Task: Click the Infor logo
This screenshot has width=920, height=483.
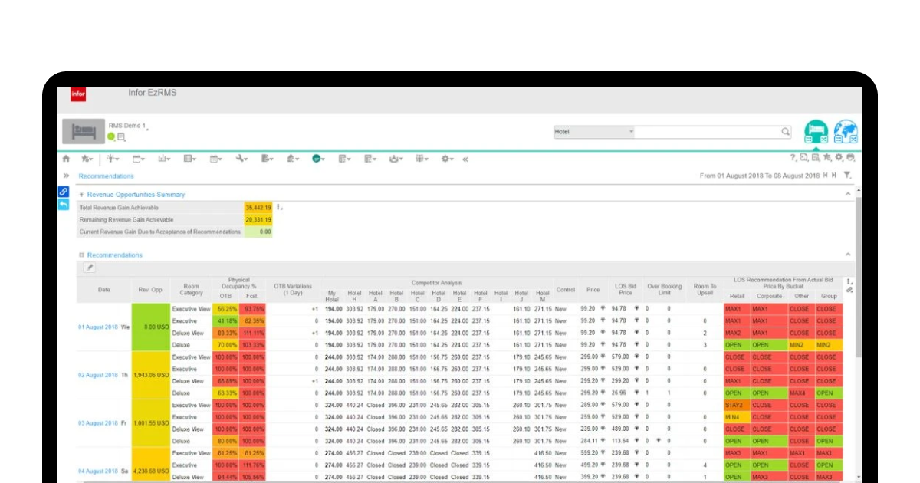Action: pyautogui.click(x=78, y=94)
